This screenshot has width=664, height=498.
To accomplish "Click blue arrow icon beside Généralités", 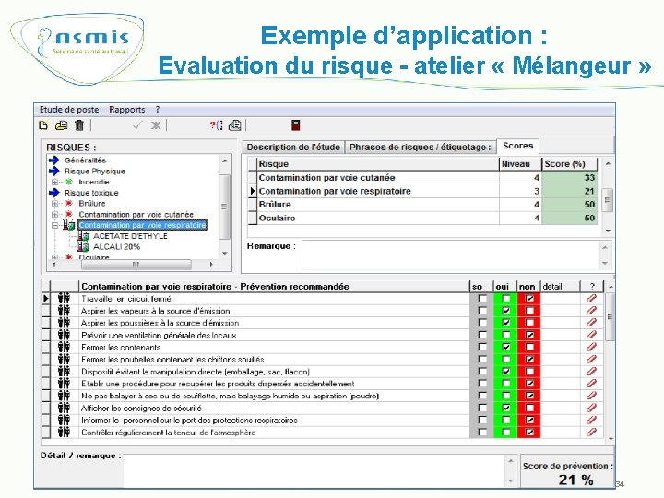I will click(54, 160).
